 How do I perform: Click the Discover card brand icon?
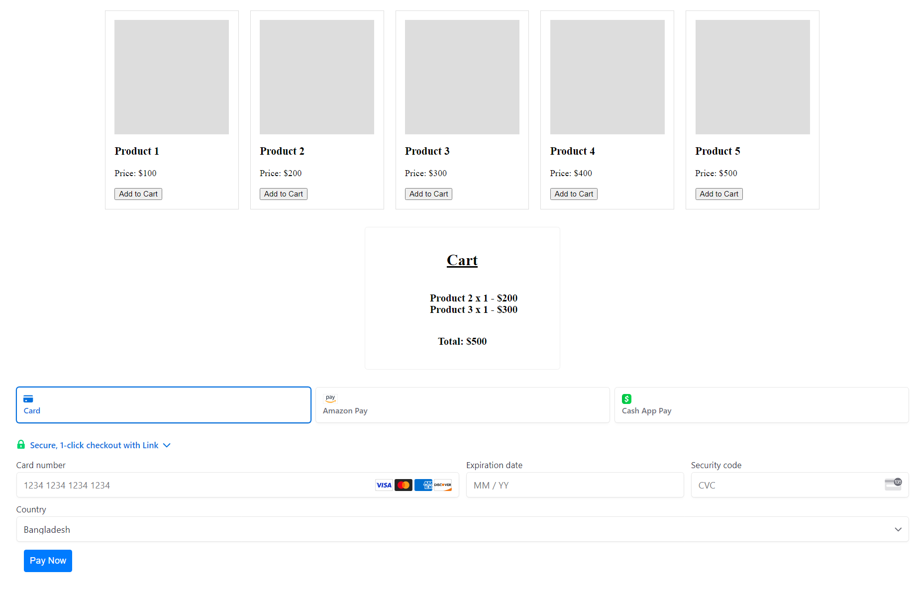[443, 485]
